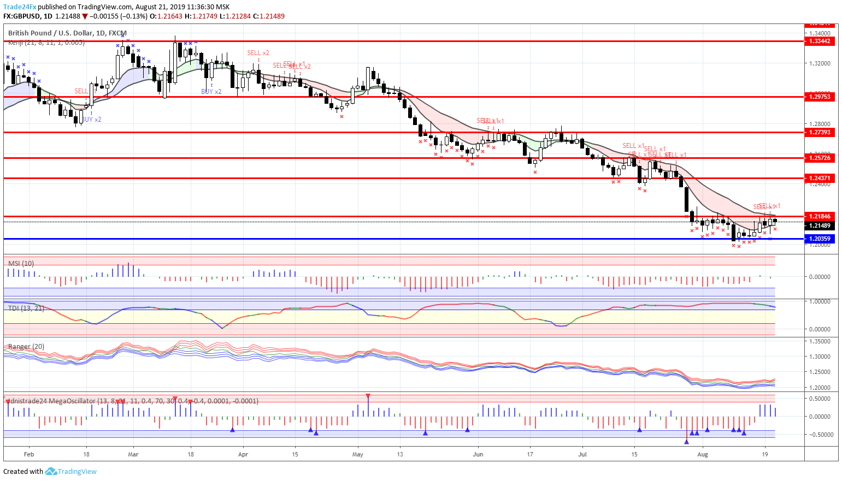The height and width of the screenshot is (481, 842).
Task: Select the 1.33442 red price label
Action: click(820, 41)
